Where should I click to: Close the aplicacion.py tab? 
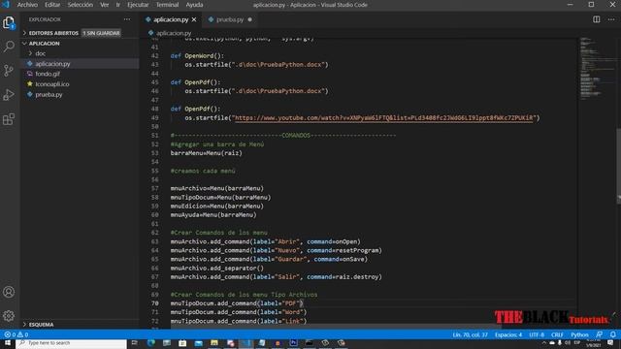[194, 19]
